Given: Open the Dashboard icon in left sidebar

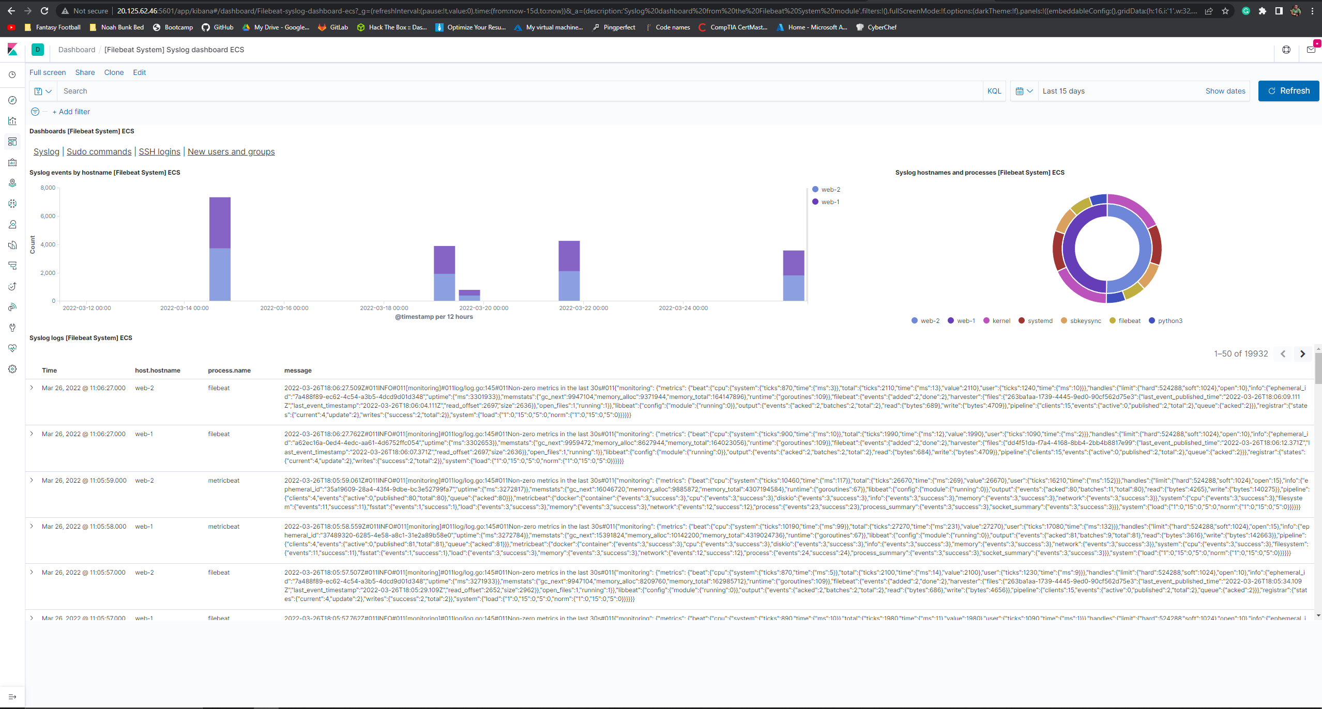Looking at the screenshot, I should [12, 142].
